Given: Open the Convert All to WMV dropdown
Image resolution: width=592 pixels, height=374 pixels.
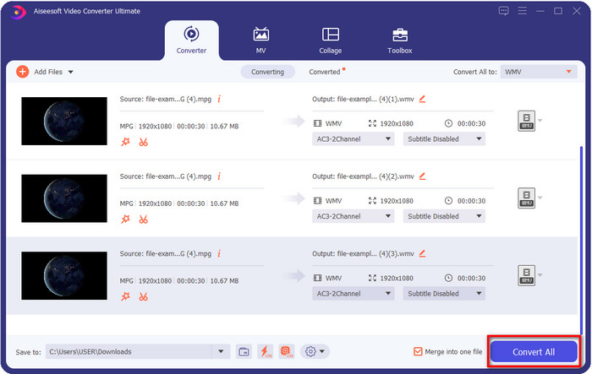Looking at the screenshot, I should (539, 72).
